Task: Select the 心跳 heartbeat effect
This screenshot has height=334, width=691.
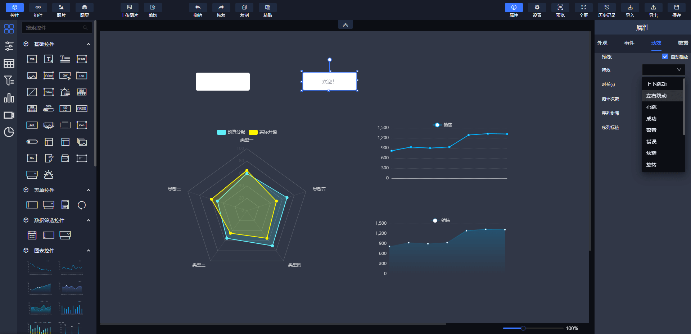Action: pyautogui.click(x=662, y=107)
